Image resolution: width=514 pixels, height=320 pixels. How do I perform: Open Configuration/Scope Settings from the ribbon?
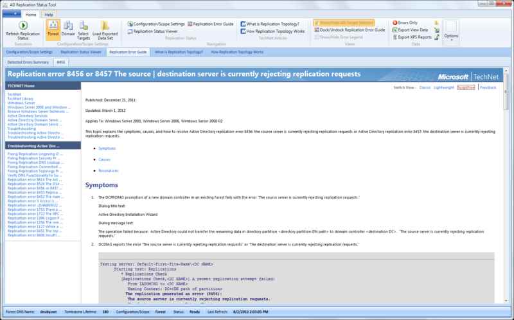pyautogui.click(x=156, y=24)
